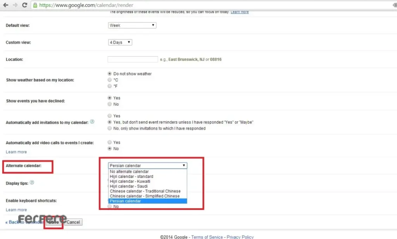
Task: Click the Save button
Action: pos(54,222)
